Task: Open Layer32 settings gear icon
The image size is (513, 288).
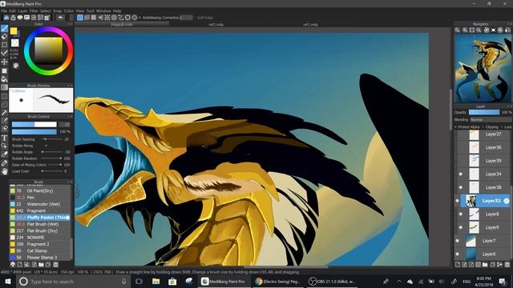Action: click(x=506, y=201)
